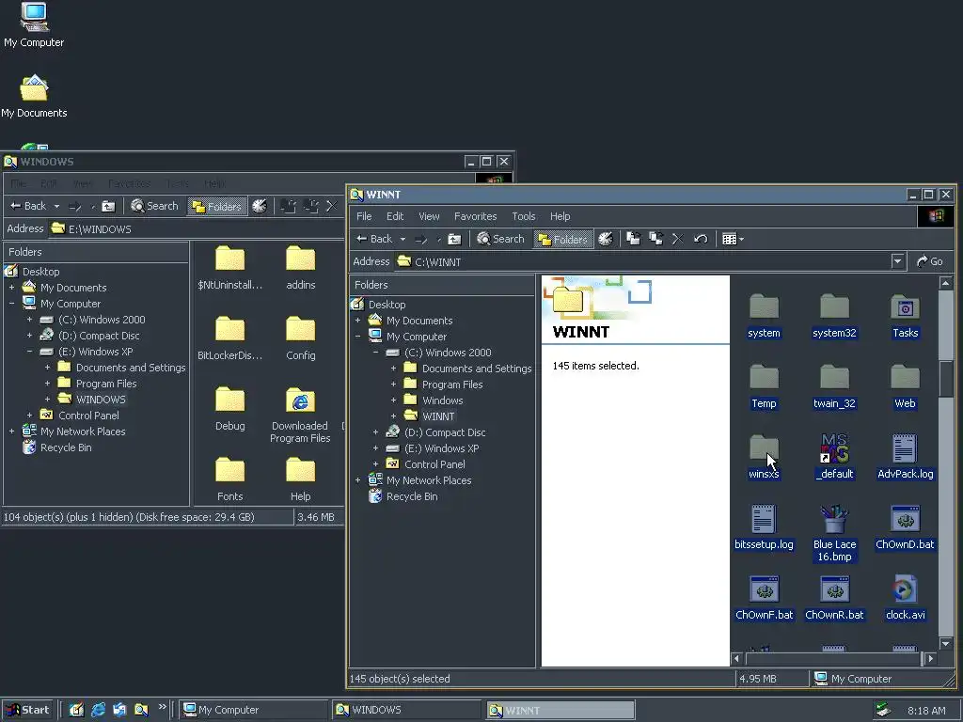Select Downloaded Program Files folder icon
Screen dimensions: 963x722
(300, 415)
